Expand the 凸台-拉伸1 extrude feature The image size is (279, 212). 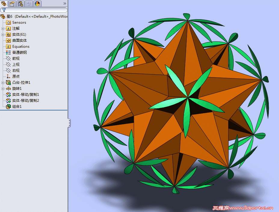(x=3, y=83)
